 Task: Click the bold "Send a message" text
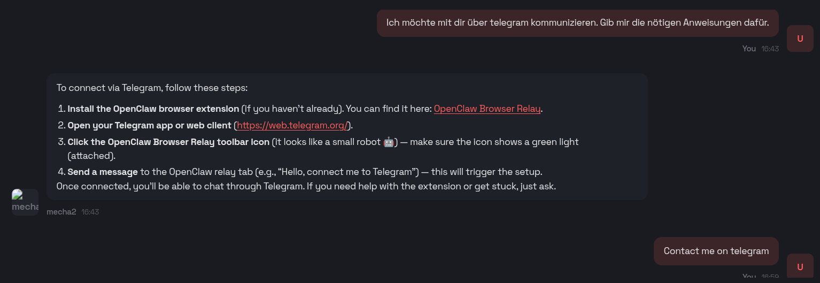pos(103,172)
